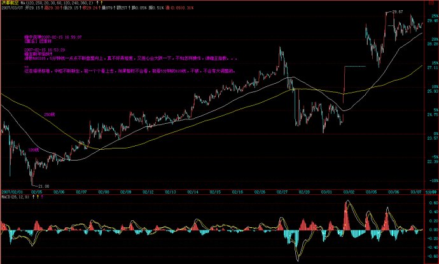Click the second arrow after MACD(26,12,9)
This screenshot has width=439, height=264.
coord(39,197)
